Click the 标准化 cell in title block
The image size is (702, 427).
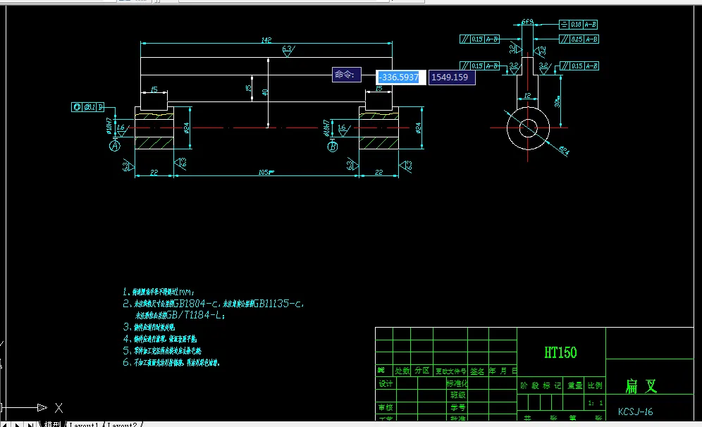[x=457, y=383]
